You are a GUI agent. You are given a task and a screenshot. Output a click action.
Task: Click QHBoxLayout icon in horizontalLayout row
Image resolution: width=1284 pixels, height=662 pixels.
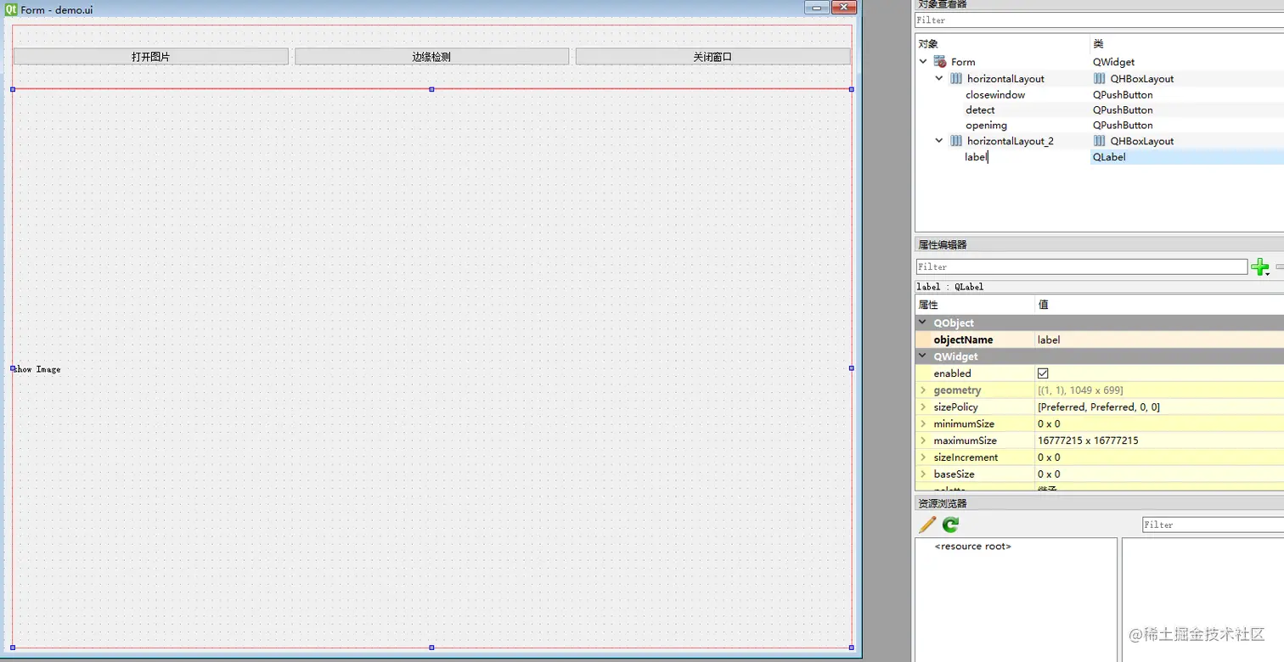pos(1100,78)
